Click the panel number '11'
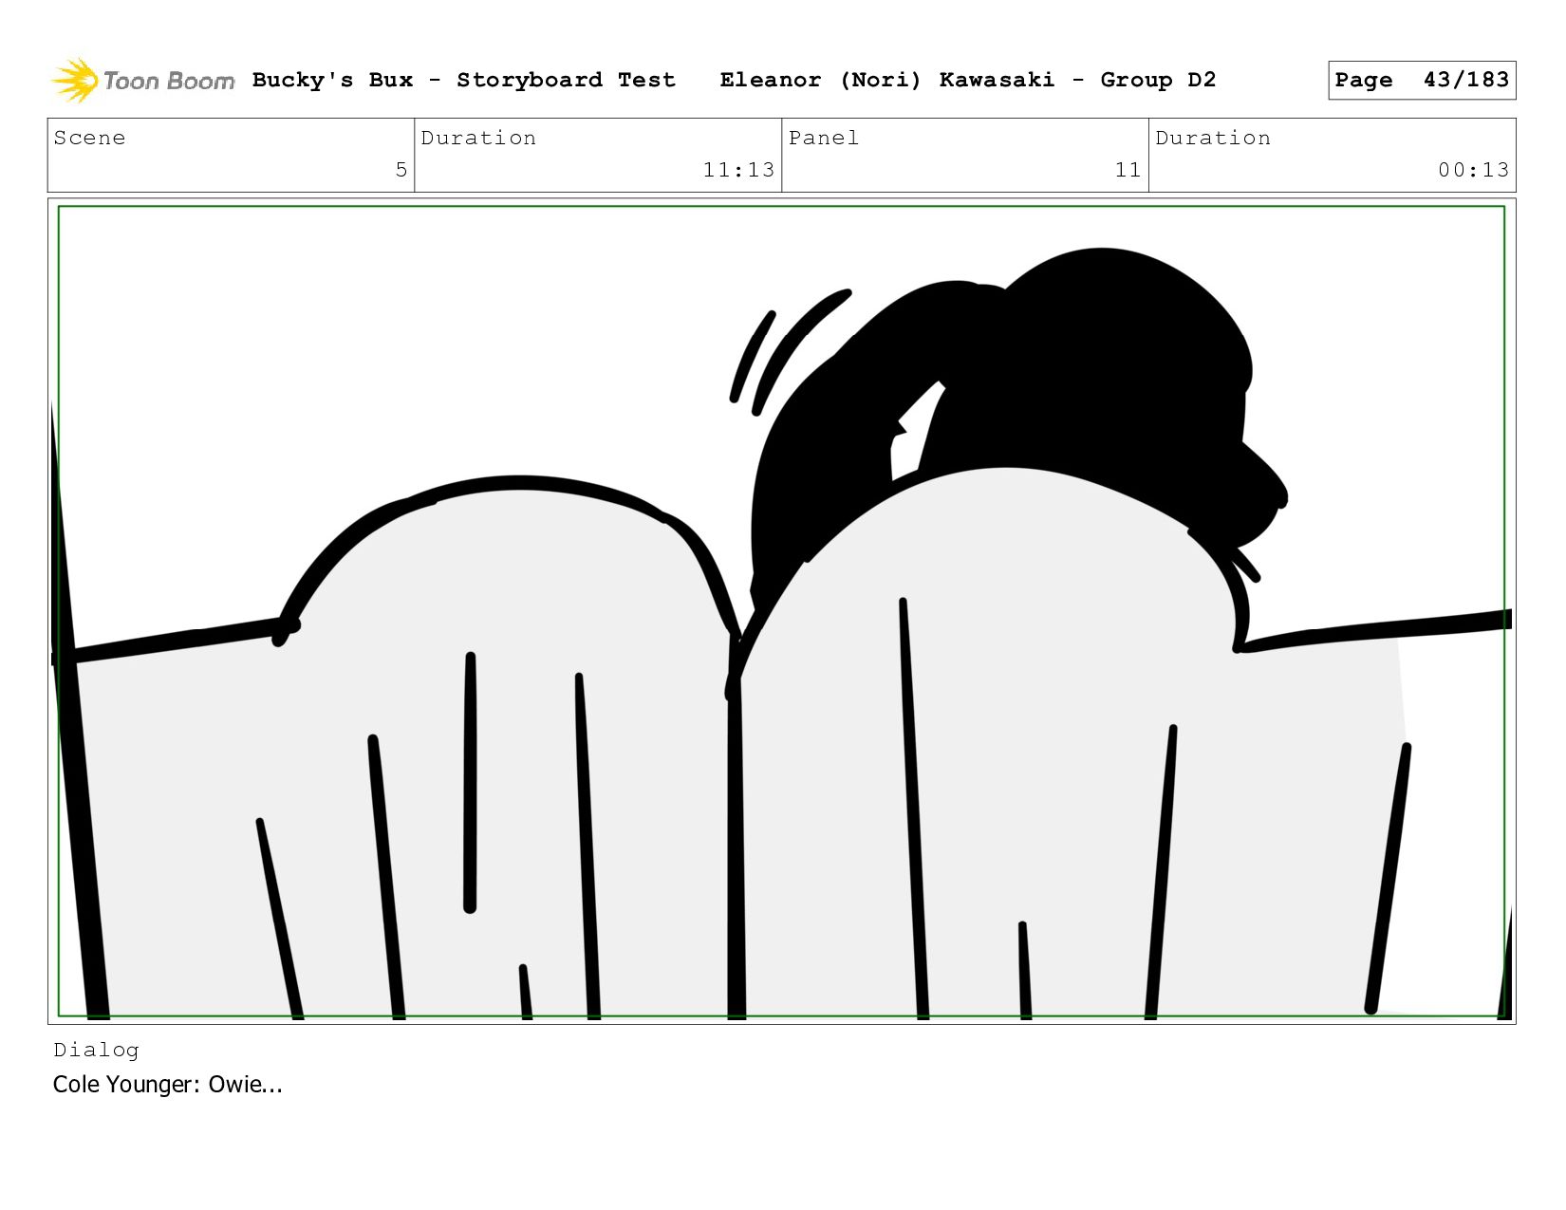The height and width of the screenshot is (1210, 1566). click(x=1128, y=170)
